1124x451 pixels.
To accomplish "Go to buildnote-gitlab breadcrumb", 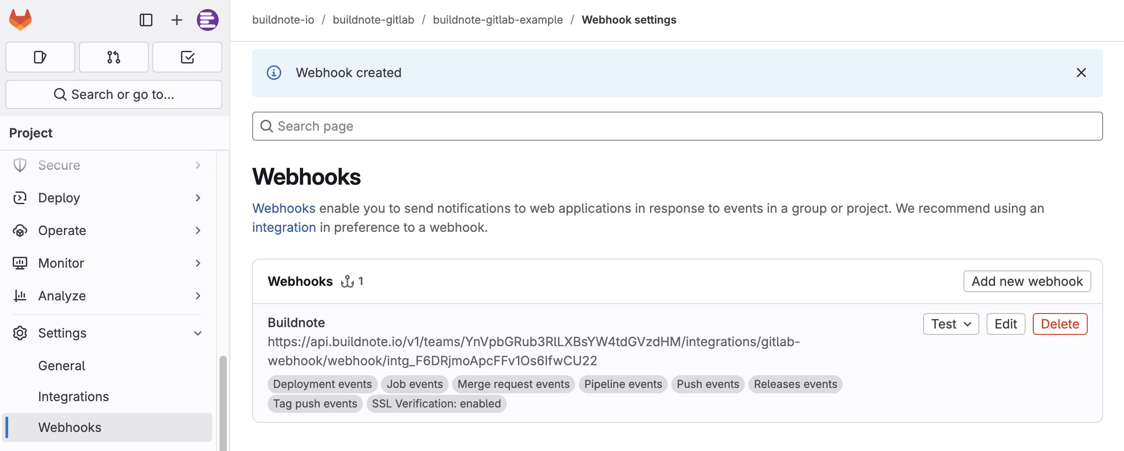I will click(373, 20).
